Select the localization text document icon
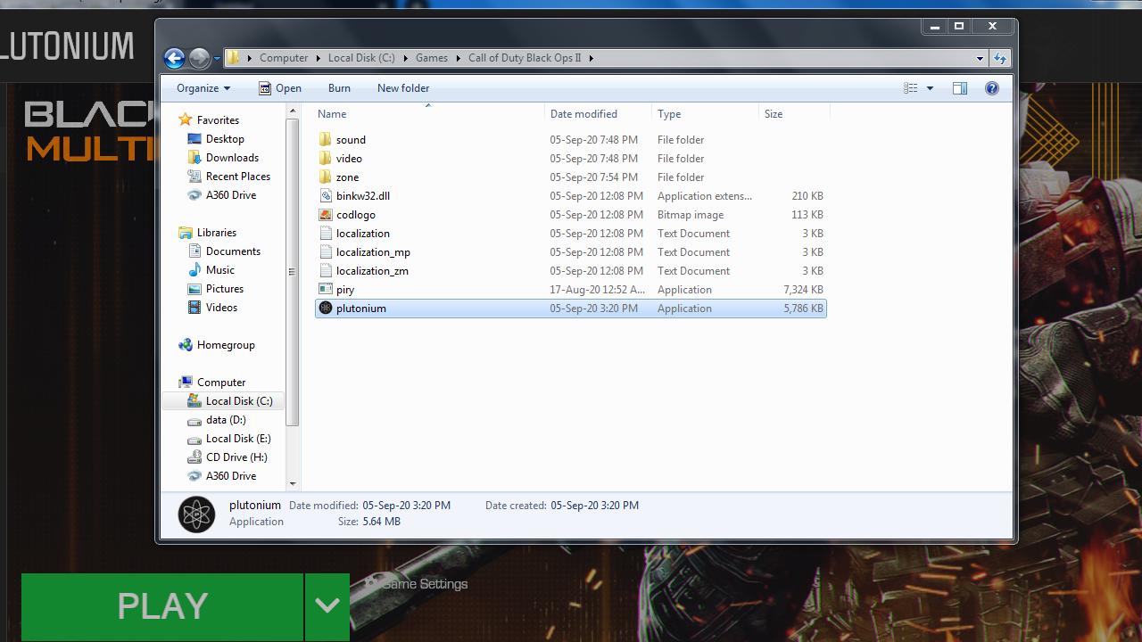Viewport: 1142px width, 642px height. click(x=326, y=234)
